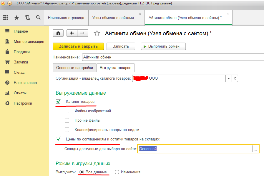Select the Выгрузка товаров tab
The image size is (264, 176).
115,68
